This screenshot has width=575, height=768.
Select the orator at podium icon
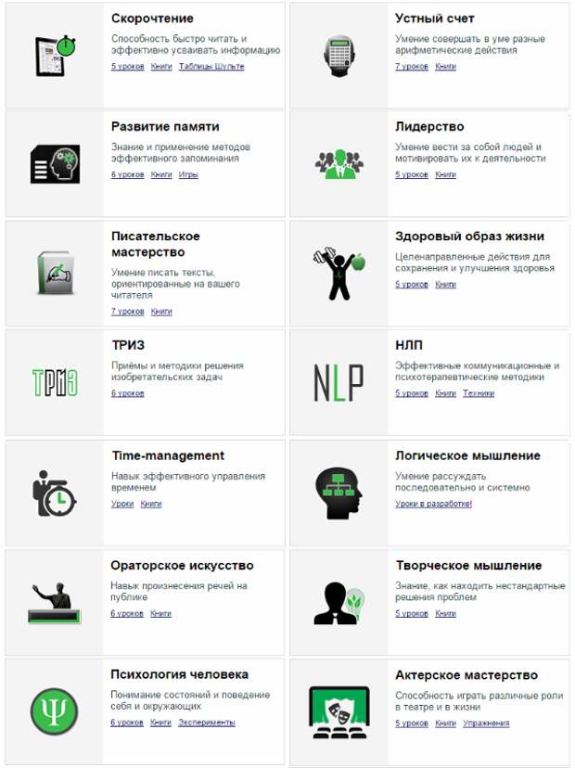click(55, 603)
